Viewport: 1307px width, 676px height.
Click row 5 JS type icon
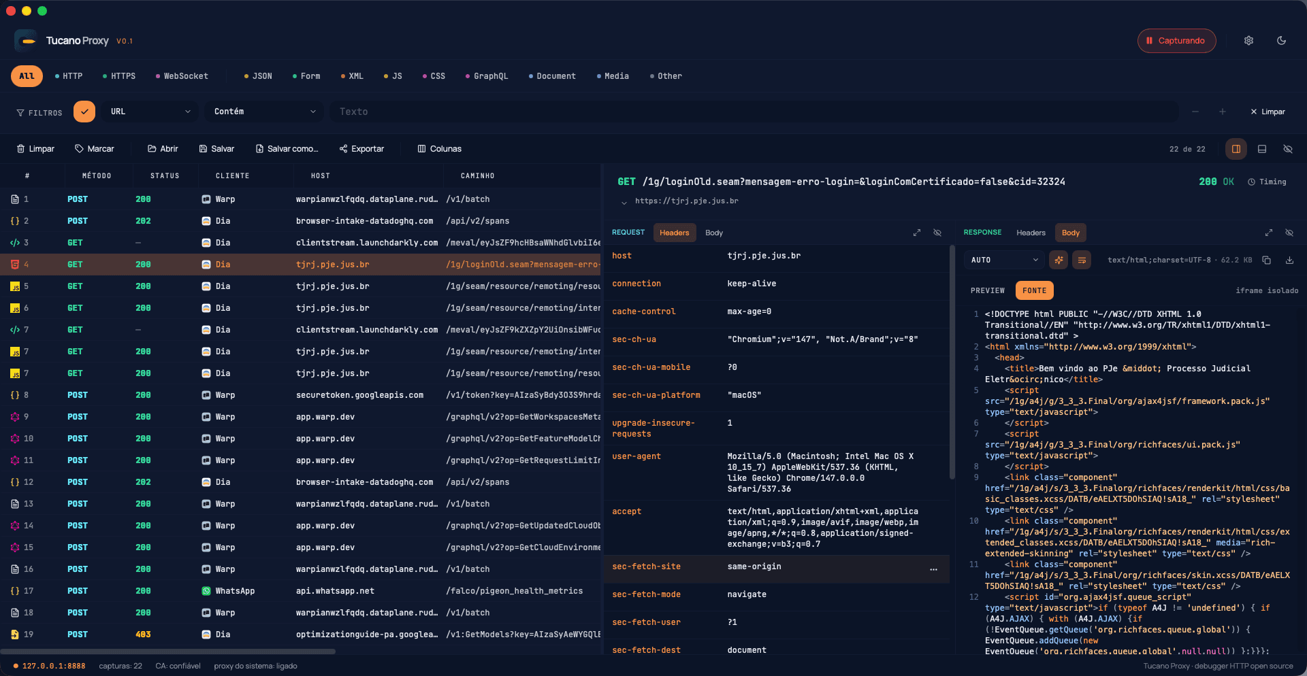[15, 287]
